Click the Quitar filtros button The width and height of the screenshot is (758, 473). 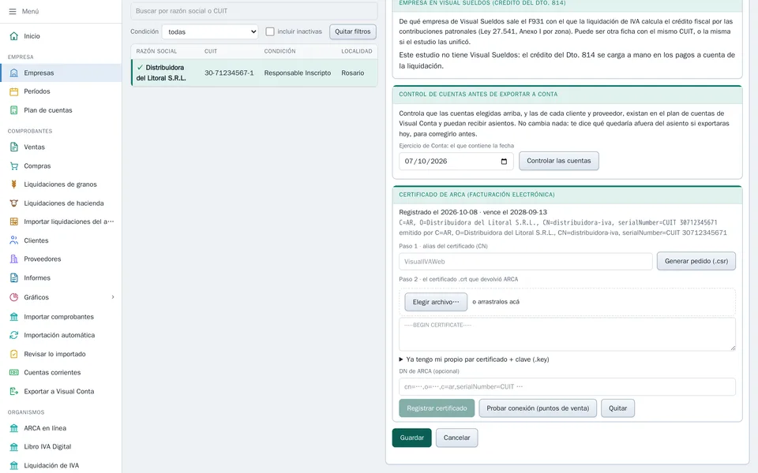(353, 32)
